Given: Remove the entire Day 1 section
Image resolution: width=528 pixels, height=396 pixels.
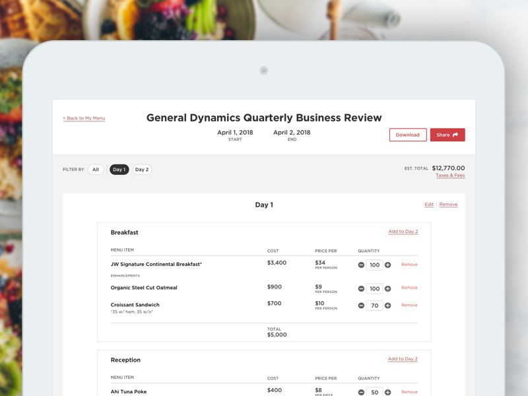Looking at the screenshot, I should [x=448, y=205].
